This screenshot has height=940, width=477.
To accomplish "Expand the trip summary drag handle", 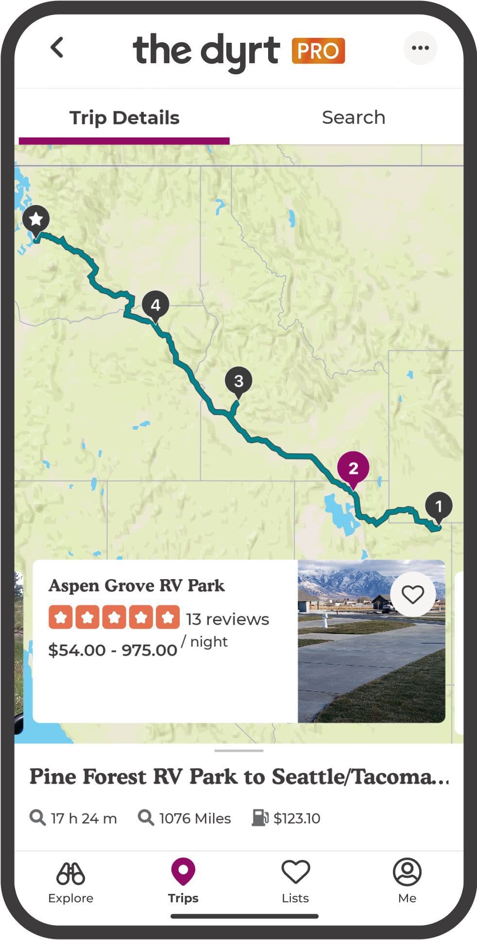I will coord(238,751).
